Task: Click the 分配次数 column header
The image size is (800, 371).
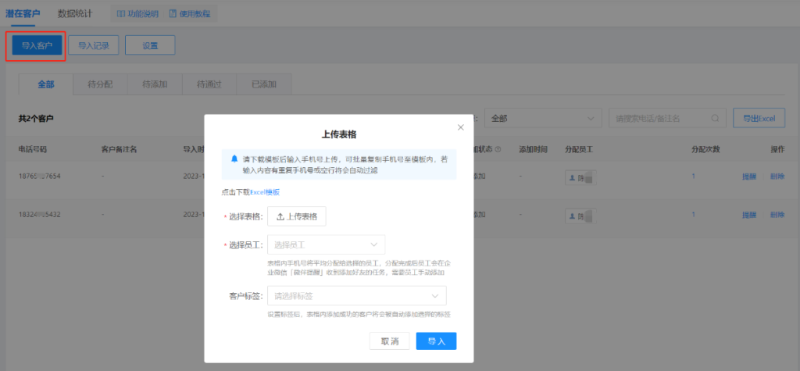Action: (705, 149)
